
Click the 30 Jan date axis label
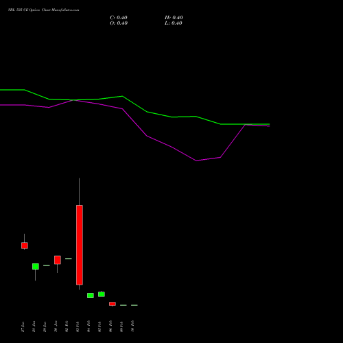pyautogui.click(x=56, y=327)
